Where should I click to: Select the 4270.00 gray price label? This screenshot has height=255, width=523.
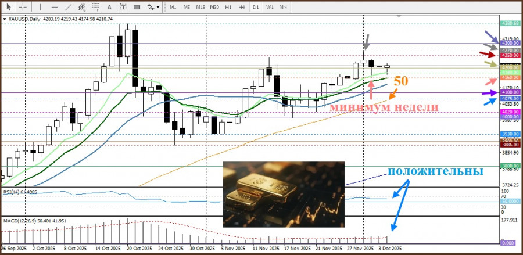pyautogui.click(x=510, y=51)
